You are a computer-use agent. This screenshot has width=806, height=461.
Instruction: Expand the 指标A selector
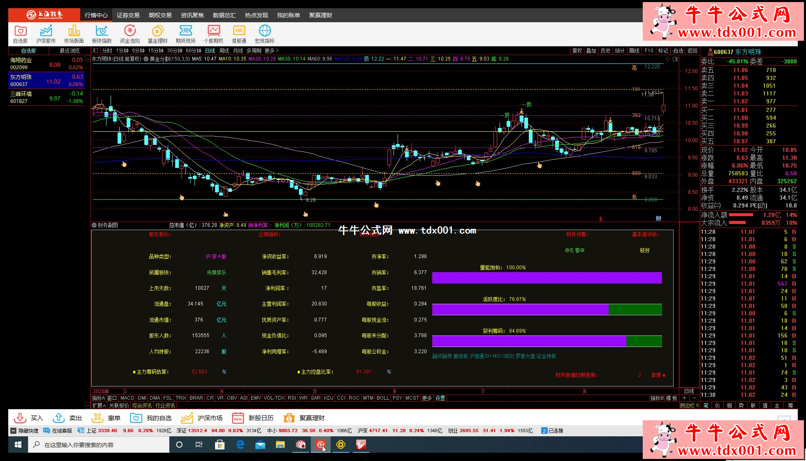click(98, 398)
